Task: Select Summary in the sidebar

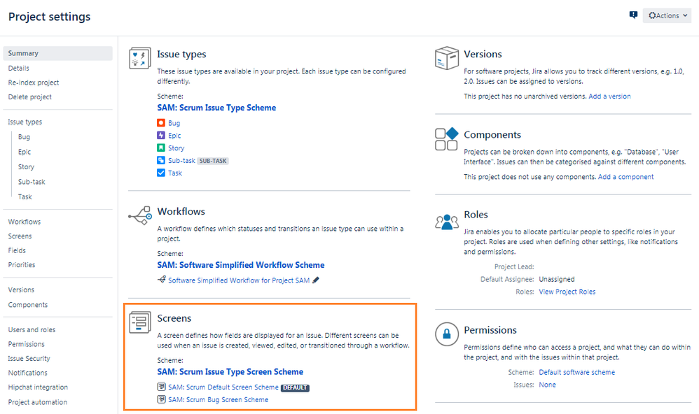Action: [x=58, y=53]
